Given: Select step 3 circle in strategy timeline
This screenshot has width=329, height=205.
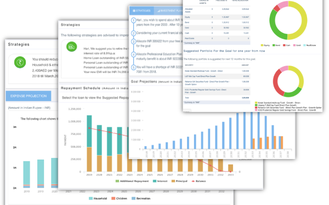Looking at the screenshot, I should (133, 42).
